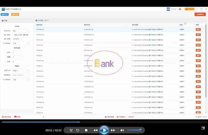Image resolution: width=208 pixels, height=135 pixels.
Task: Click the 文件位置 column header
Action: coord(135,25)
